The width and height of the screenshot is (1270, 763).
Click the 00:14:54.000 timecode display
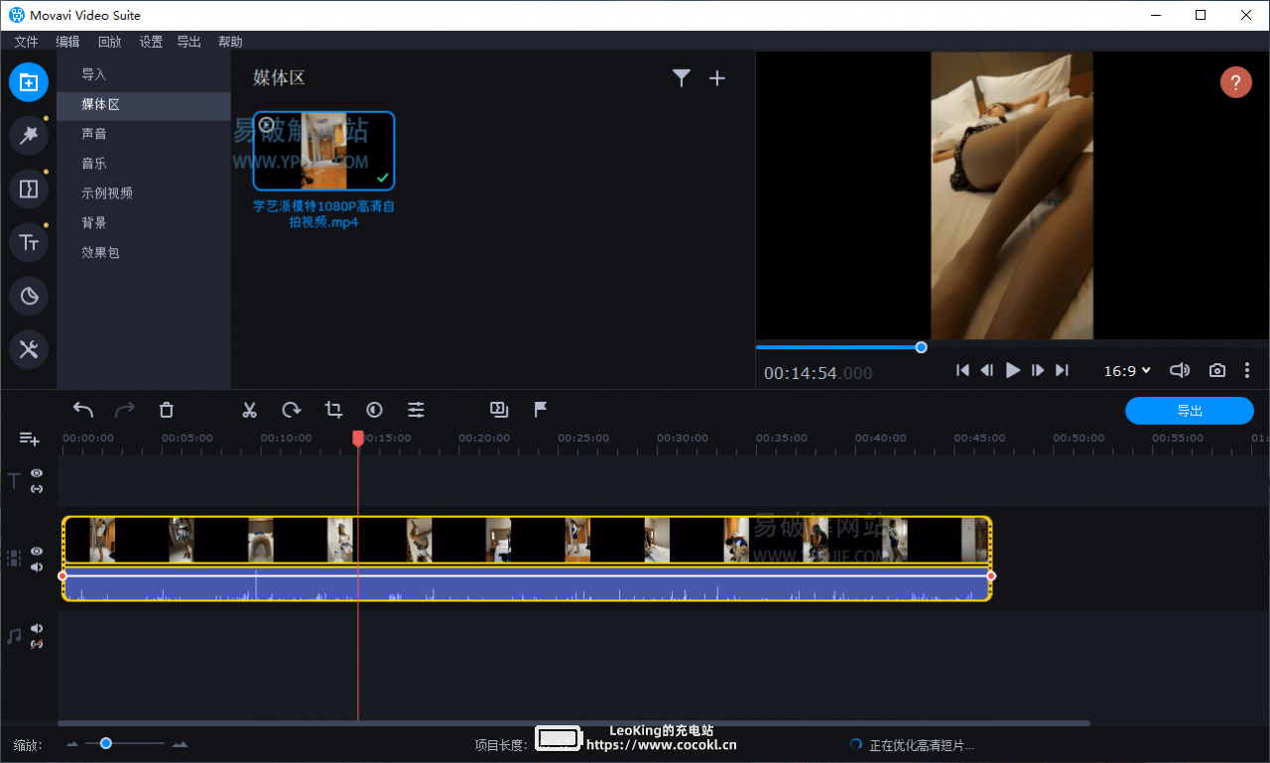[x=818, y=373]
